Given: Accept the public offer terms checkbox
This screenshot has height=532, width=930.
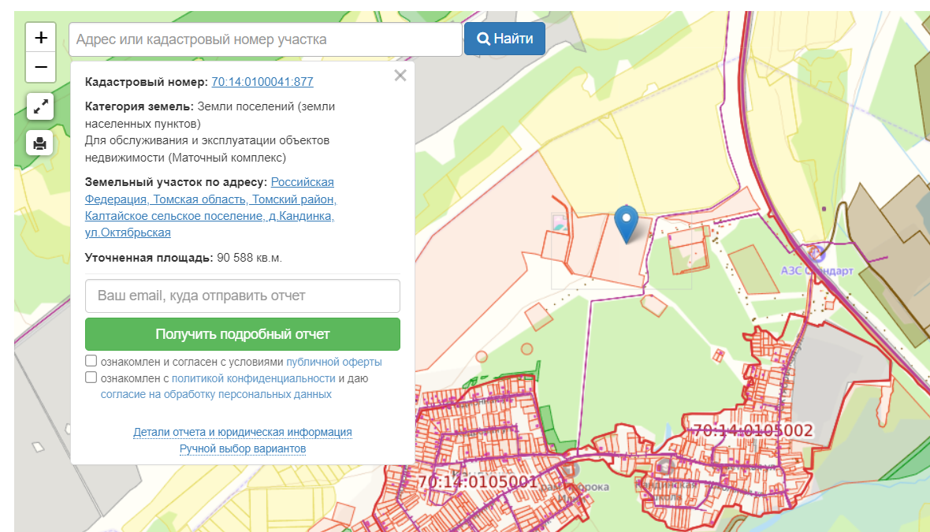Looking at the screenshot, I should tap(91, 361).
